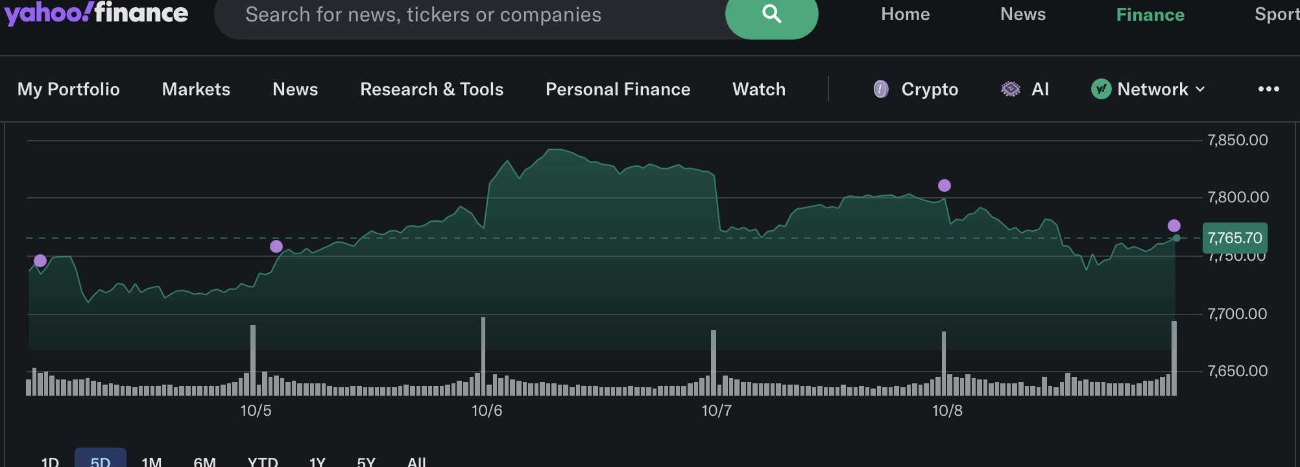The image size is (1300, 467).
Task: Click the 10/8 date label
Action: click(x=947, y=411)
